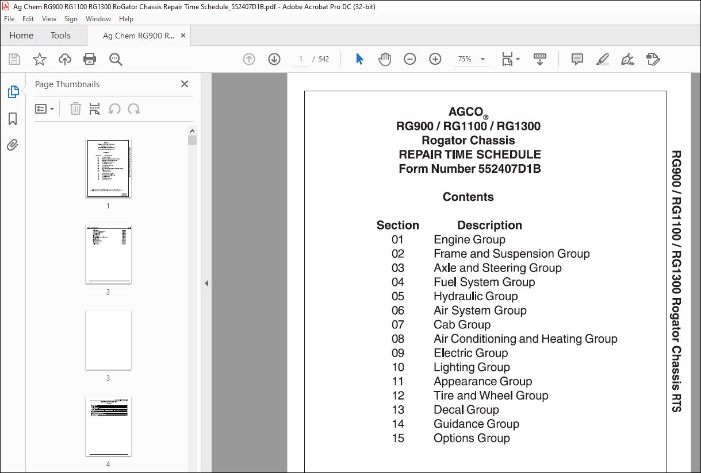Open the View menu
The width and height of the screenshot is (701, 473).
49,19
